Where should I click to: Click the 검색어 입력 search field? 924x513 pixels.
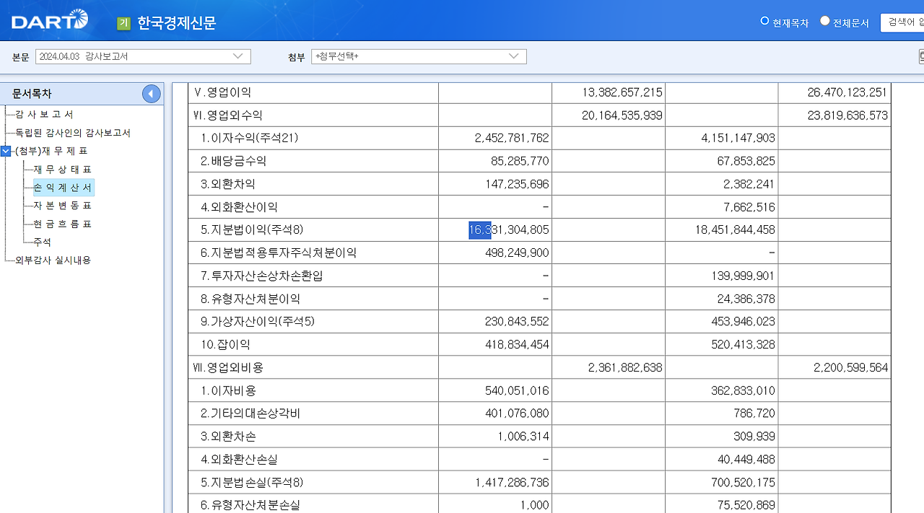point(902,22)
